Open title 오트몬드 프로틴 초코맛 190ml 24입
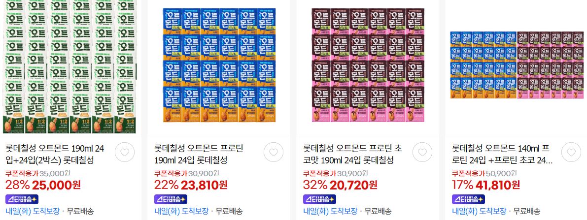Screen dimensions: 587x220 point(353,155)
